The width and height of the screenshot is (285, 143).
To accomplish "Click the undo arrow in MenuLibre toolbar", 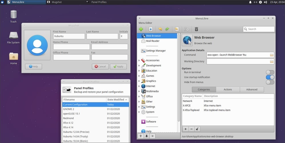I will point(160,29).
